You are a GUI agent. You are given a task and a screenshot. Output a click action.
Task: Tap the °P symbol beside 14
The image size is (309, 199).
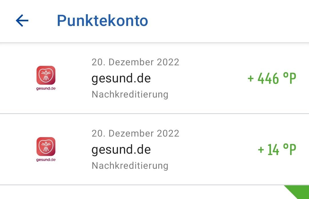(x=290, y=149)
